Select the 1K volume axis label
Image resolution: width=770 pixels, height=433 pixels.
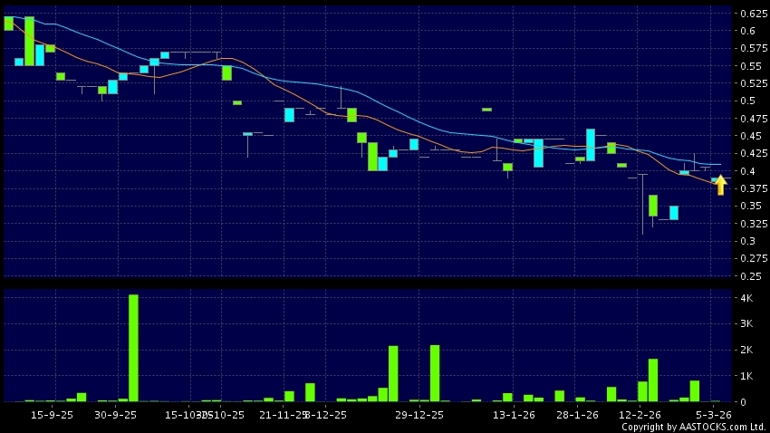747,376
